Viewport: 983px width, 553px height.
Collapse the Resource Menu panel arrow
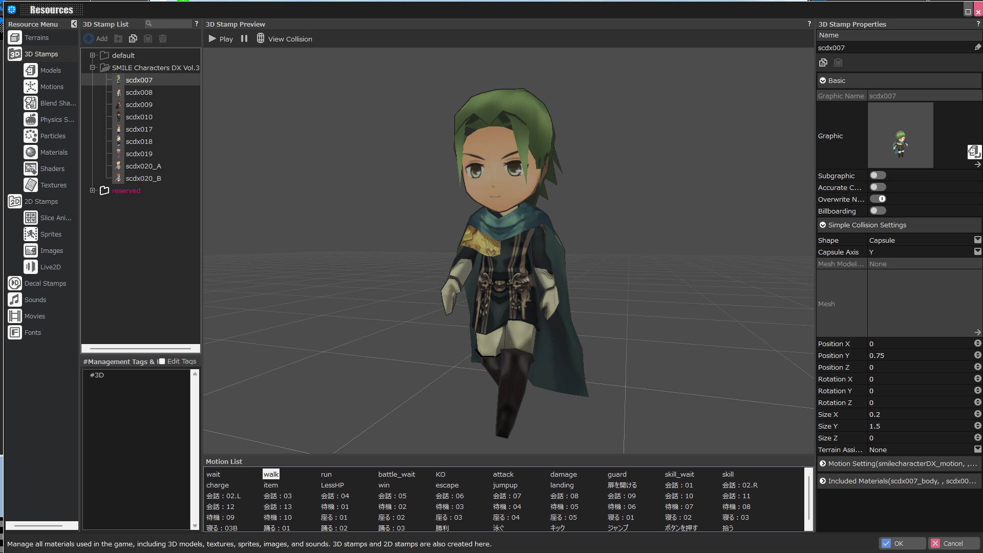[x=74, y=24]
